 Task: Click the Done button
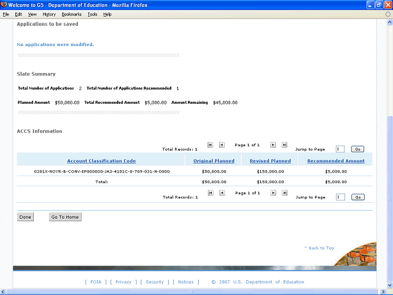point(25,217)
